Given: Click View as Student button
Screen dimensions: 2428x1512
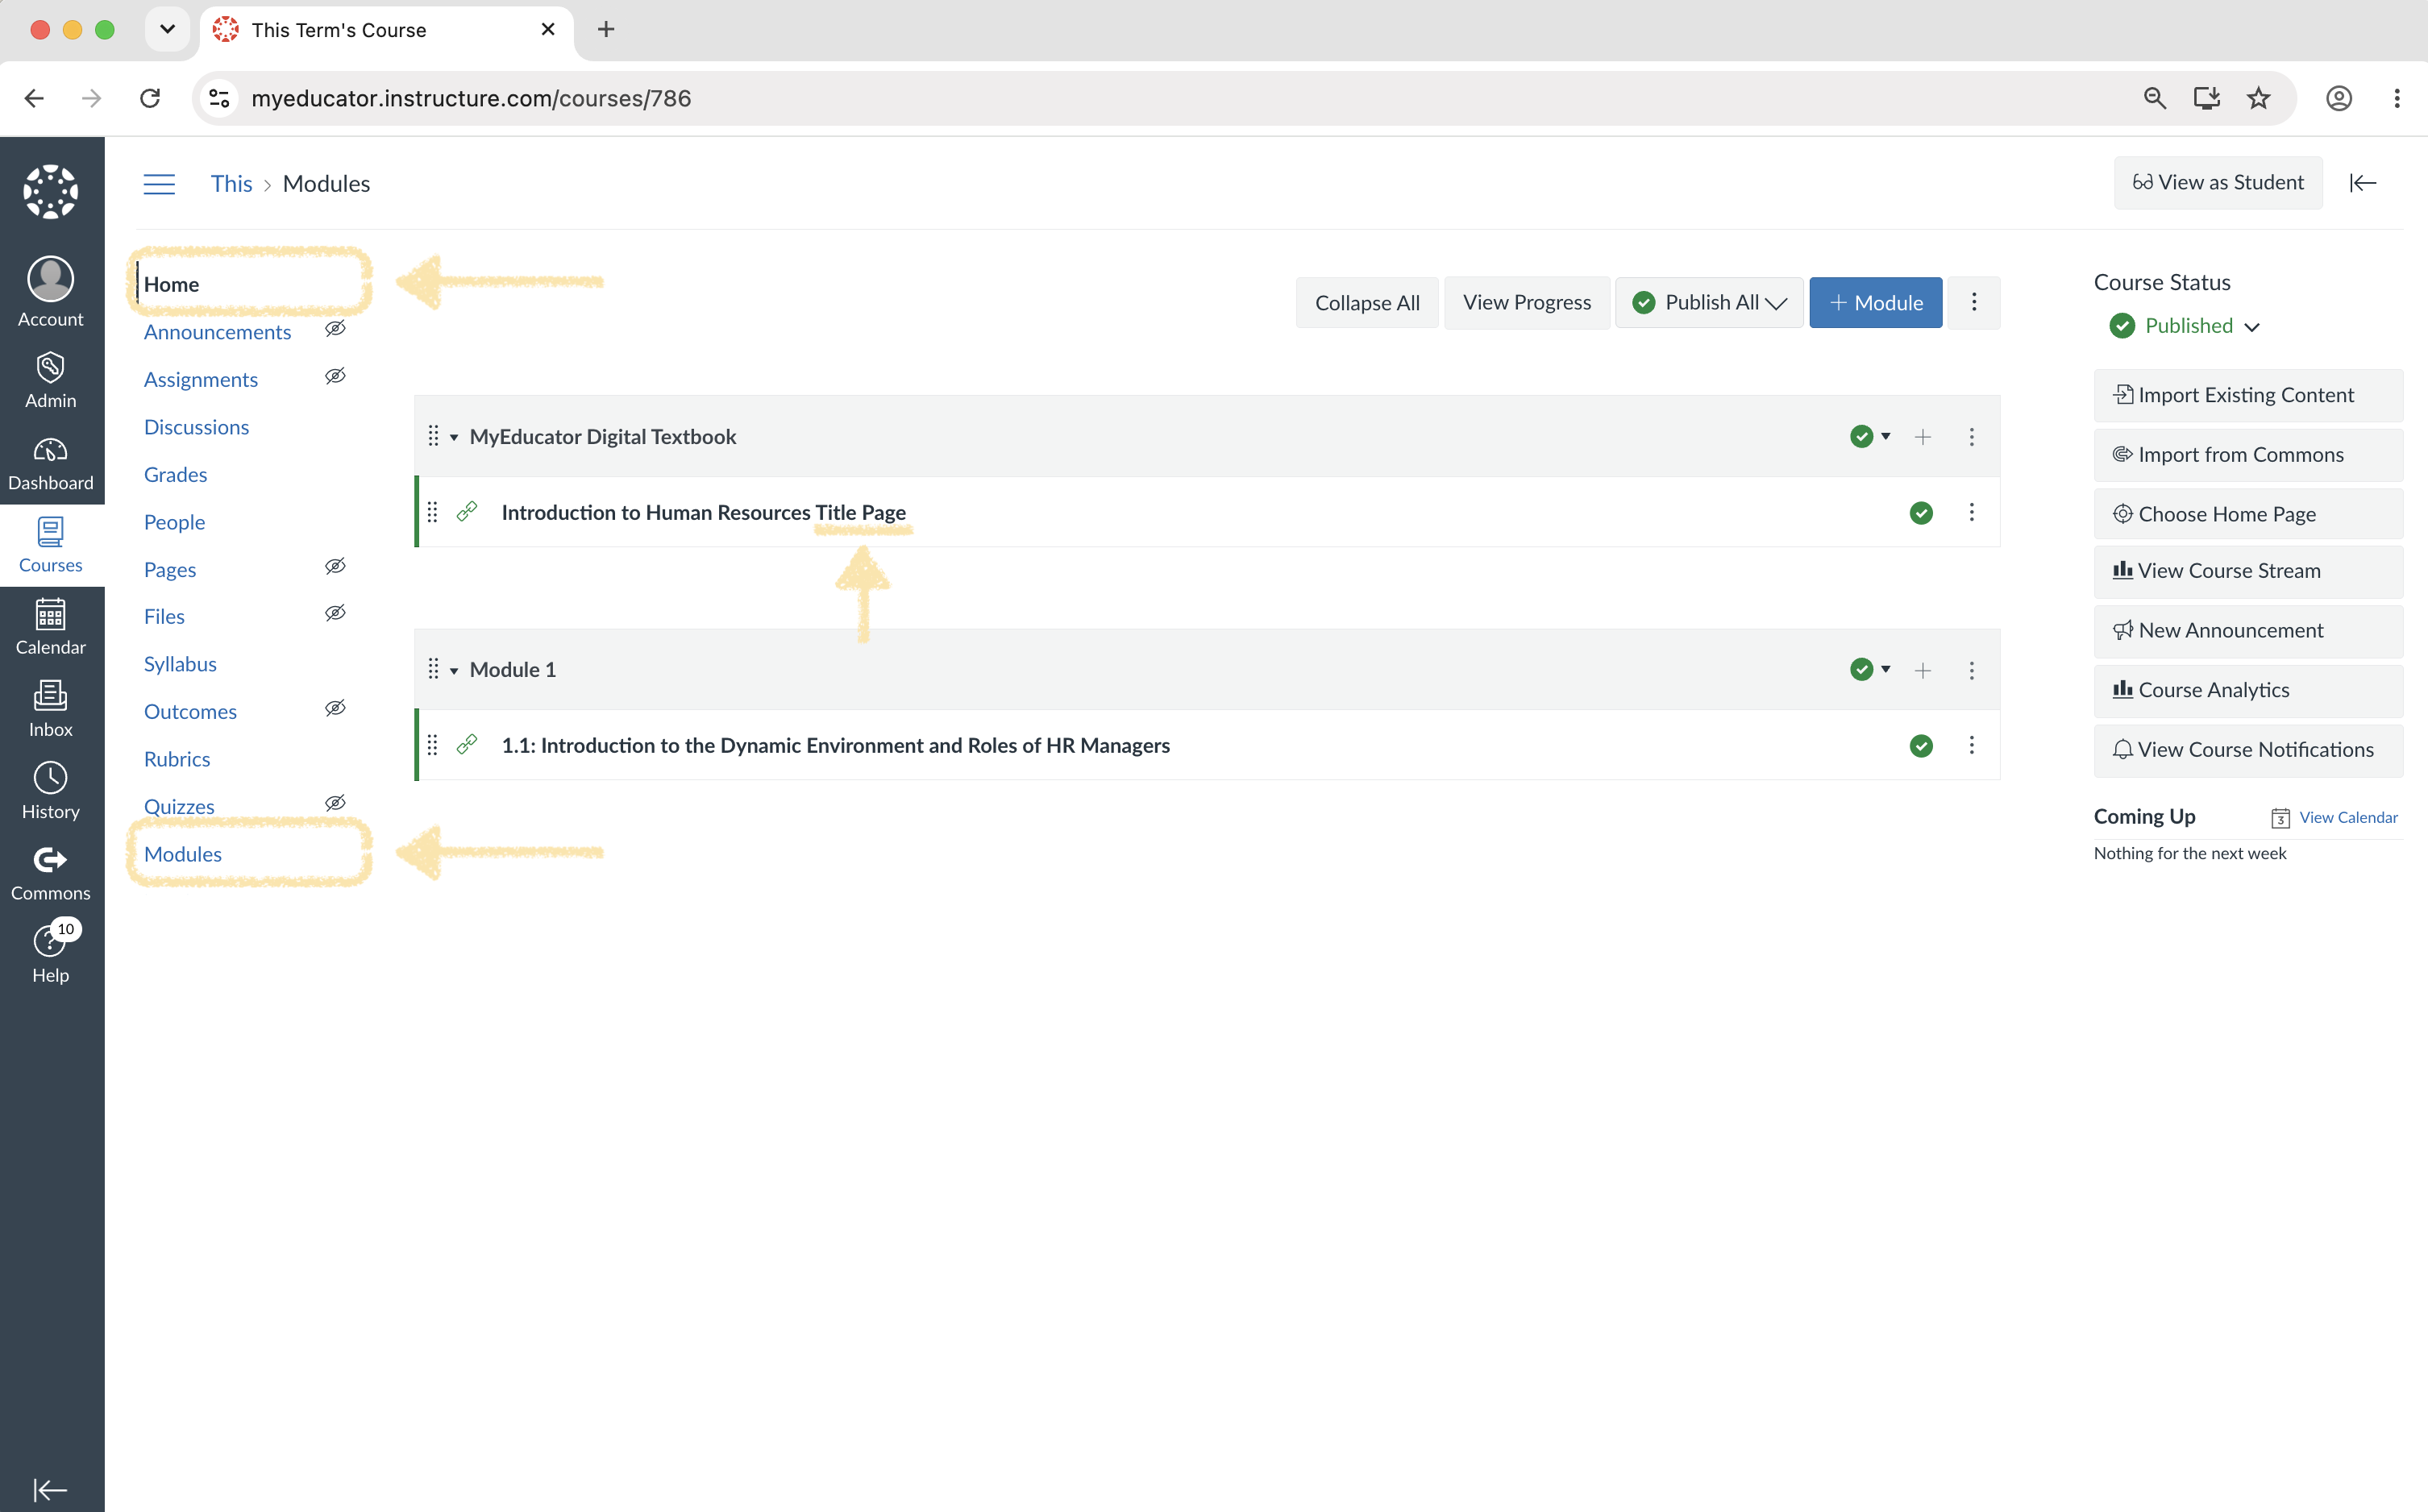Looking at the screenshot, I should pos(2217,182).
